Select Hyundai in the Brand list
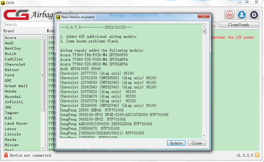Image resolution: width=264 pixels, height=162 pixels. coord(22,97)
